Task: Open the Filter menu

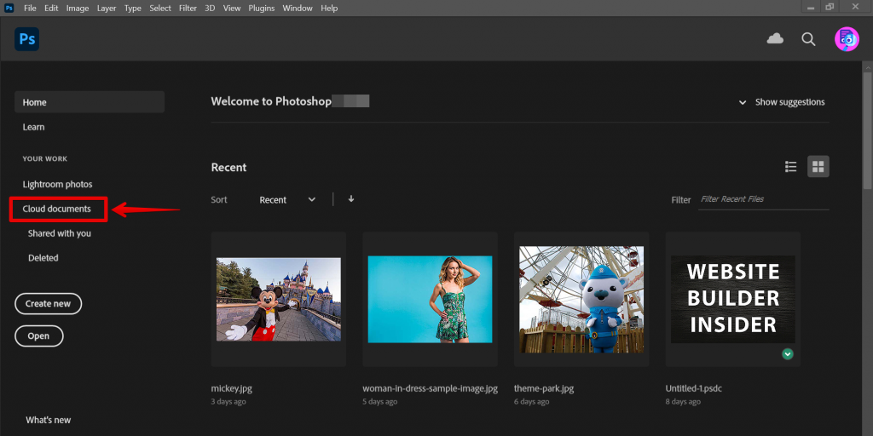Action: tap(188, 9)
